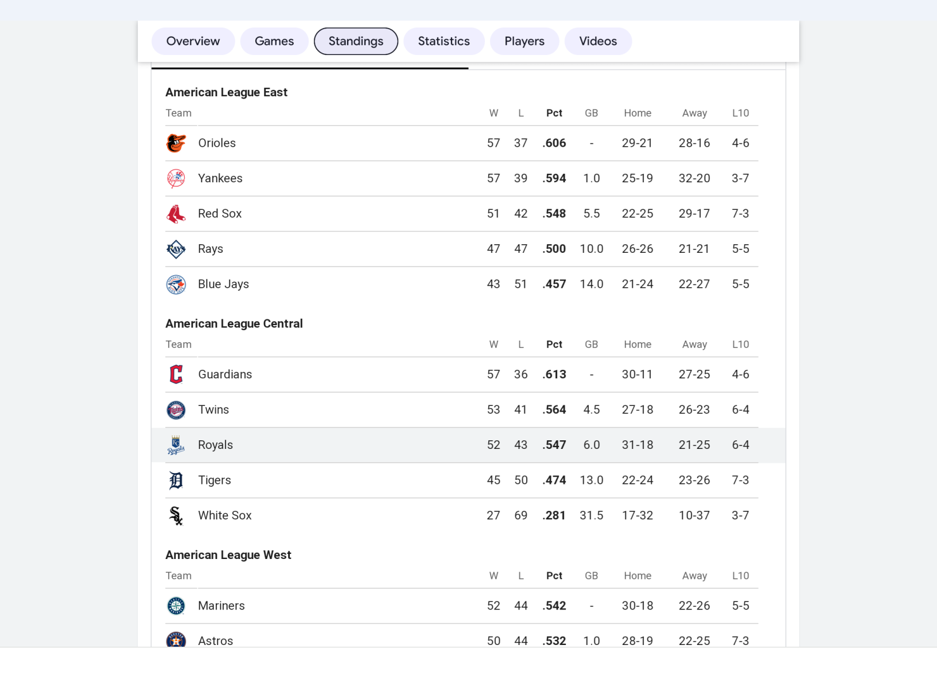Click the Mariners team logo
Viewport: 937px width, 688px height.
coord(176,606)
